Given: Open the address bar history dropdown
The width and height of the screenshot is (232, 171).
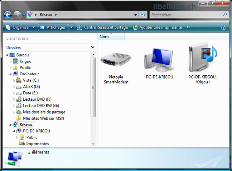Looking at the screenshot, I should (135, 15).
